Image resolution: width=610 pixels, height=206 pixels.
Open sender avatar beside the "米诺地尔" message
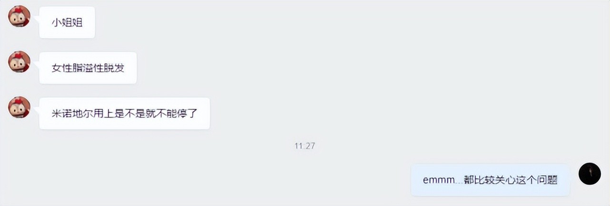[x=20, y=107]
